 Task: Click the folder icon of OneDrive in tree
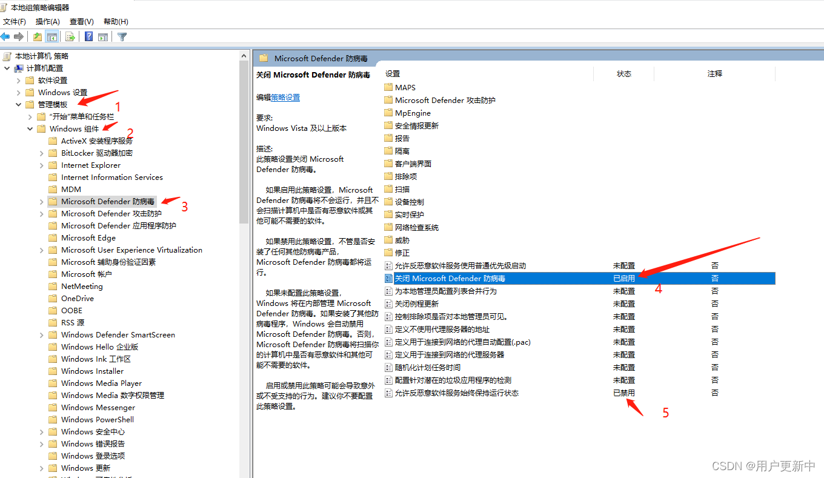point(53,298)
